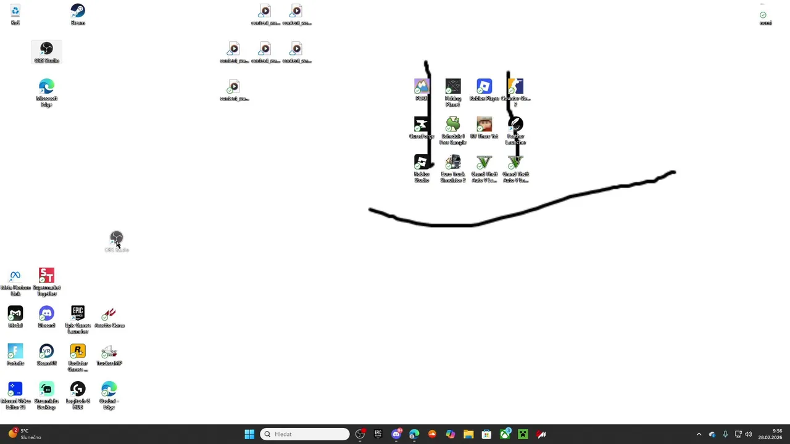This screenshot has height=444, width=790.
Task: Select the Streamlabs Desktop shortcut
Action: pyautogui.click(x=46, y=396)
